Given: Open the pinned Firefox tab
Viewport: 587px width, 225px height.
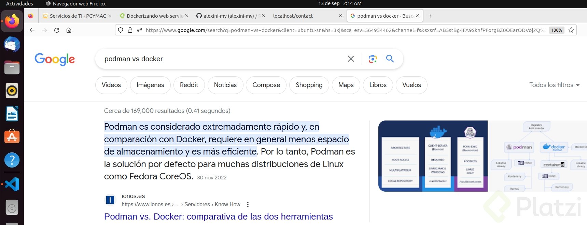Looking at the screenshot, I should coord(31,16).
